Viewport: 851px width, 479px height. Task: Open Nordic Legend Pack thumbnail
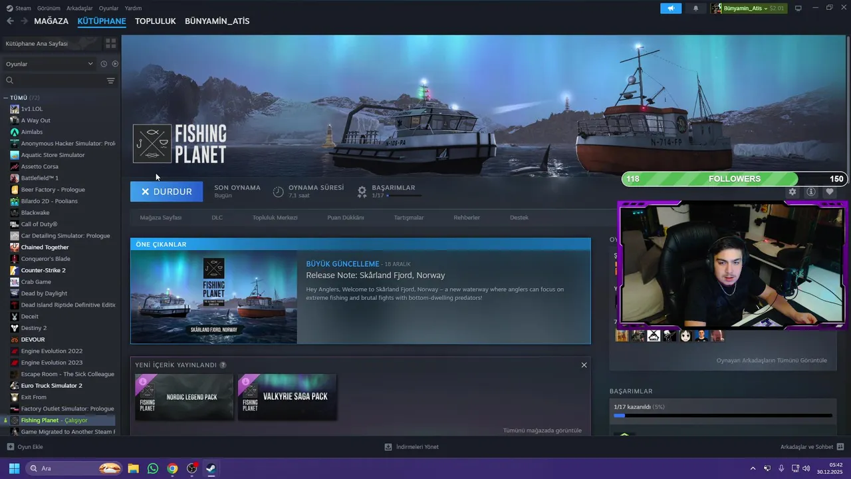(x=184, y=397)
